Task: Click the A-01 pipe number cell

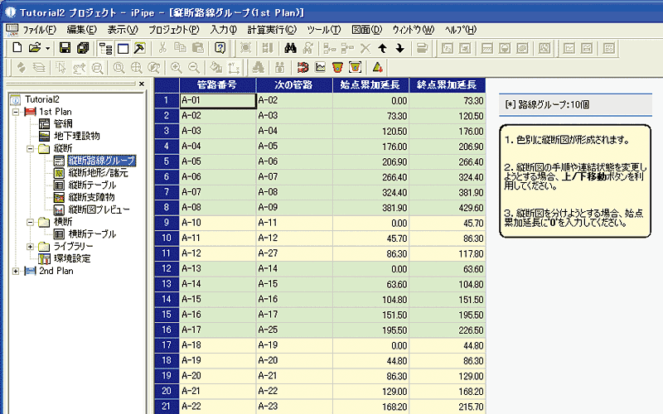Action: pos(218,100)
